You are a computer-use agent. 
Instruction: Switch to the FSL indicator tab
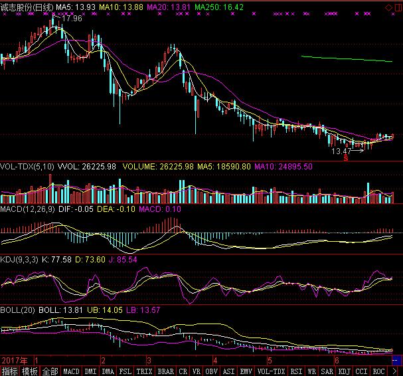pos(125,371)
